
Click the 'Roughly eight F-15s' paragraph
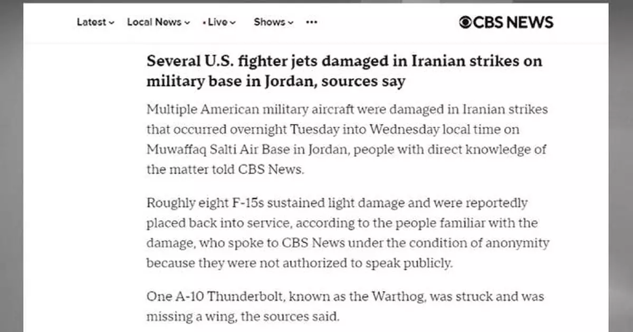[348, 233]
